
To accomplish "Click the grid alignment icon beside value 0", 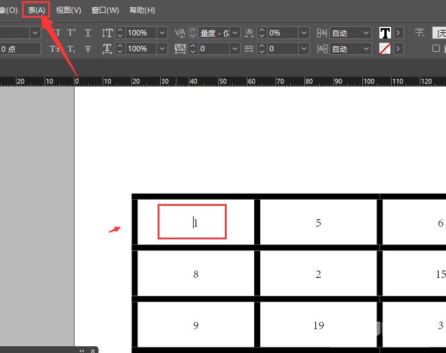I will [249, 49].
